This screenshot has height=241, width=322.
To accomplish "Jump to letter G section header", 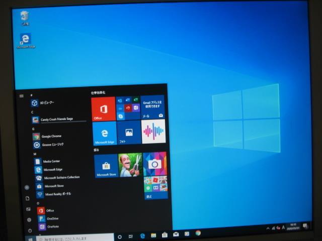I will click(x=33, y=129).
